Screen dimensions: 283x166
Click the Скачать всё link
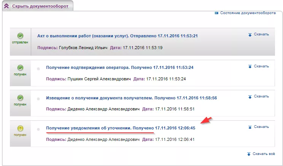click(x=264, y=154)
